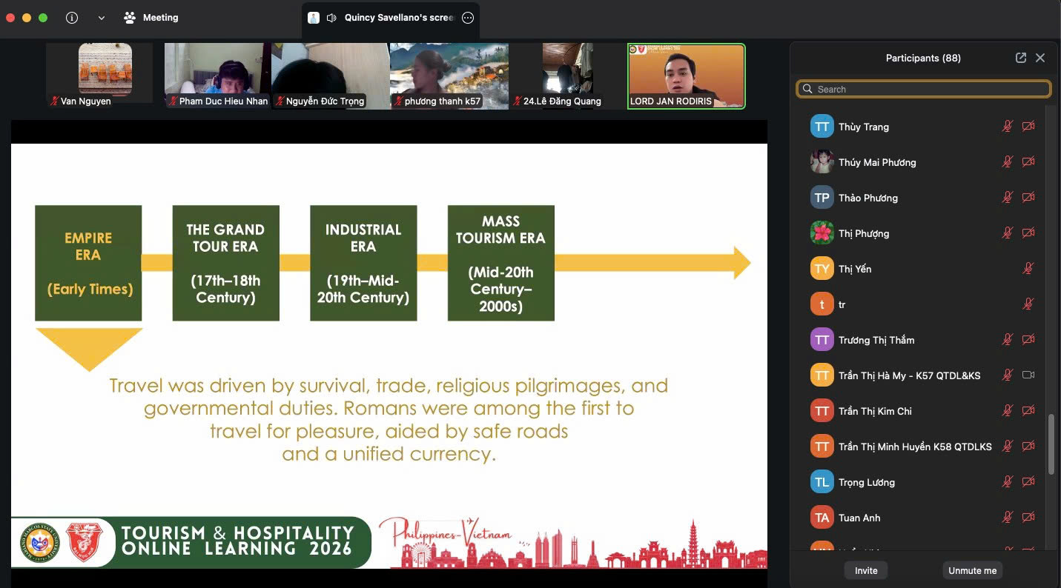Image resolution: width=1061 pixels, height=588 pixels.
Task: Click the muted mic icon for Thùy Trang
Action: pyautogui.click(x=1007, y=127)
